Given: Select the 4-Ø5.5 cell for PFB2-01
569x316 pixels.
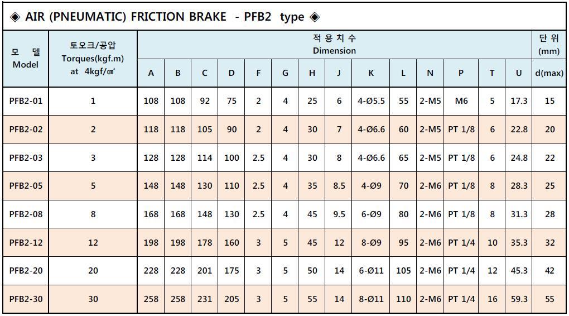Looking at the screenshot, I should (371, 101).
